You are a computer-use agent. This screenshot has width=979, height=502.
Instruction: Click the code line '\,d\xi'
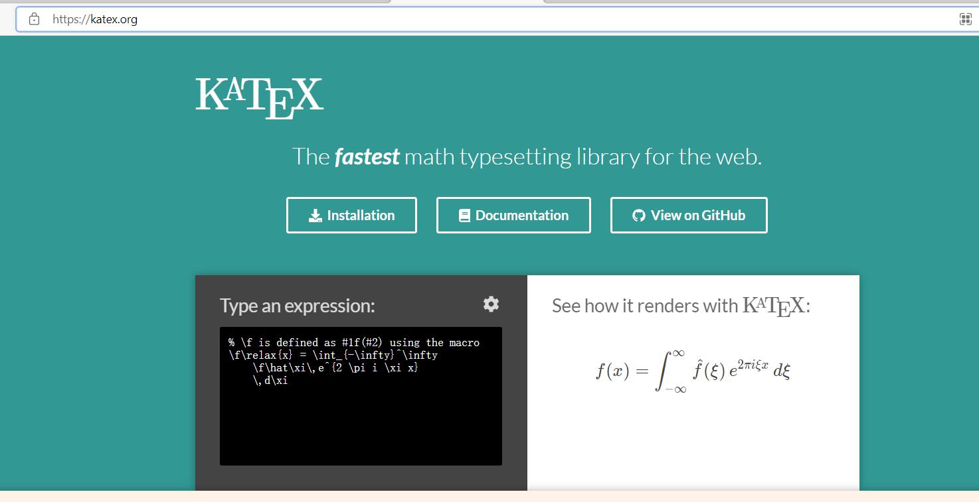tap(270, 381)
